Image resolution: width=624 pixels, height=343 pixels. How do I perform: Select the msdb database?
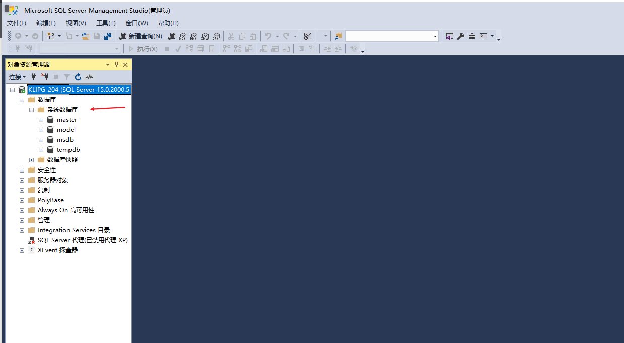65,140
